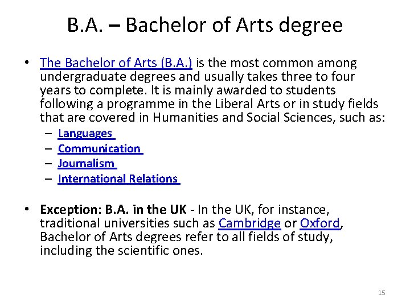Visit the Cambridge link
410x307 pixels.
click(249, 223)
